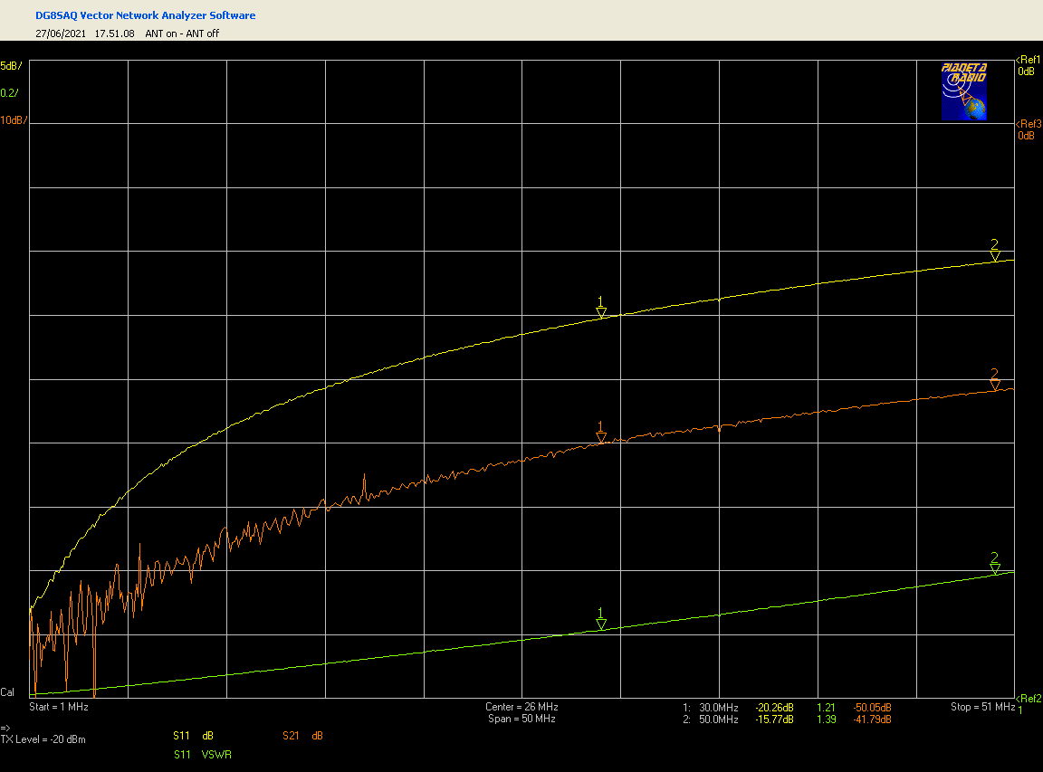Click the 27/06/2021 date text

[x=61, y=33]
